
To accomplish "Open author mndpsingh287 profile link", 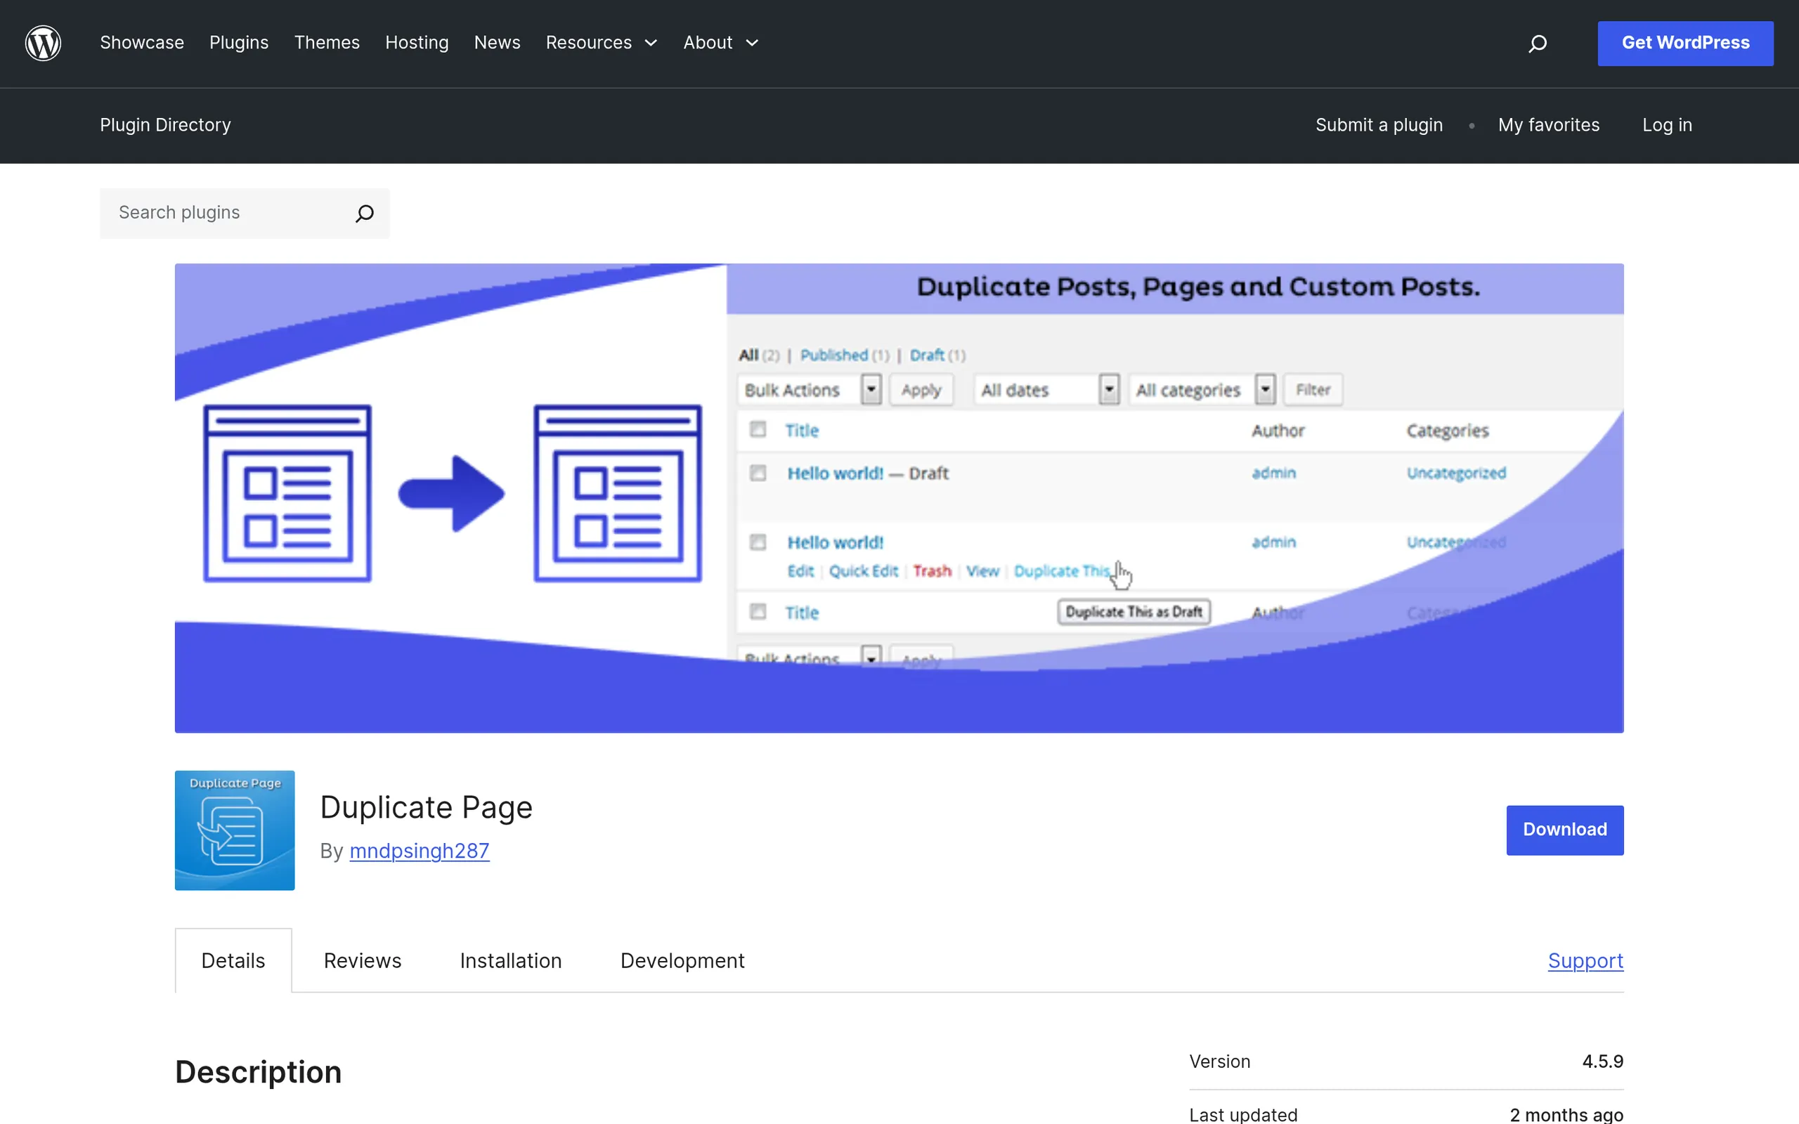I will (x=420, y=851).
